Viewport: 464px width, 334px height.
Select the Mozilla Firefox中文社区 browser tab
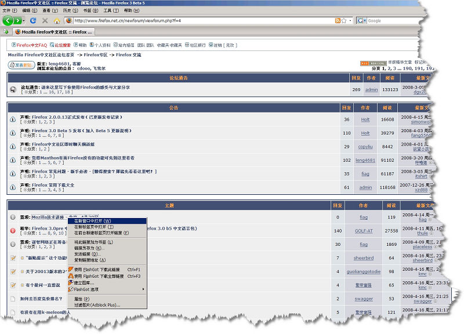pyautogui.click(x=53, y=32)
